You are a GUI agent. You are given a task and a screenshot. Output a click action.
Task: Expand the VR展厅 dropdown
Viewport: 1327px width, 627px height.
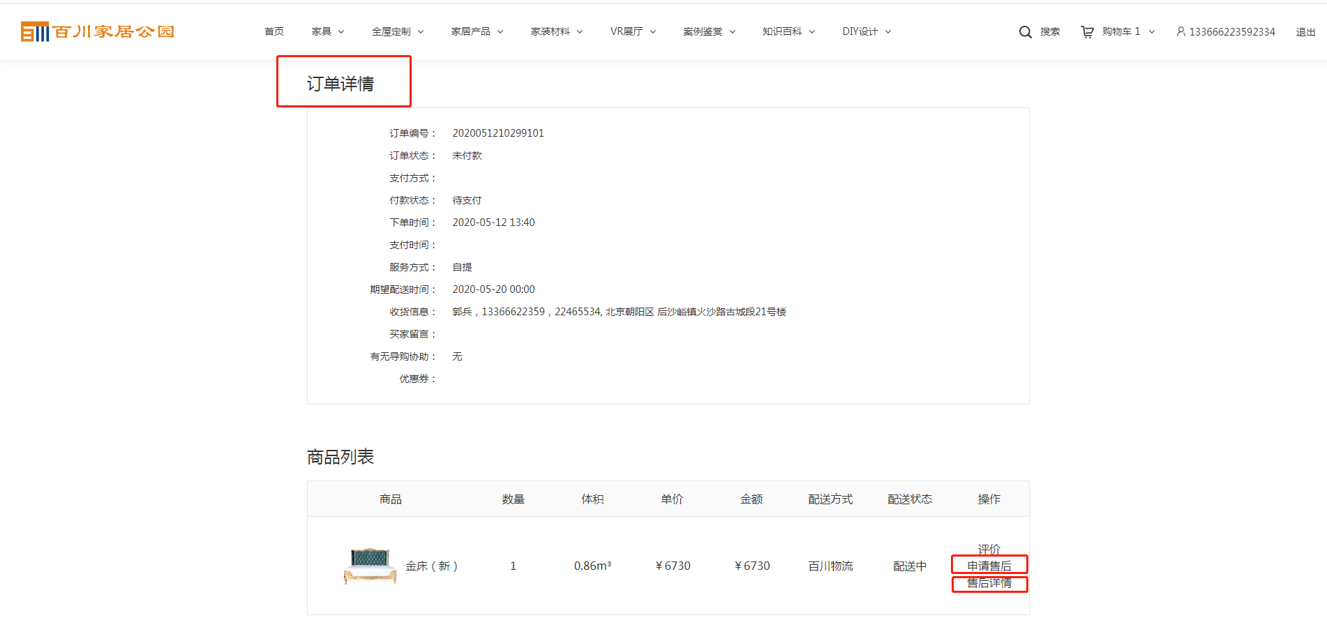(x=633, y=31)
